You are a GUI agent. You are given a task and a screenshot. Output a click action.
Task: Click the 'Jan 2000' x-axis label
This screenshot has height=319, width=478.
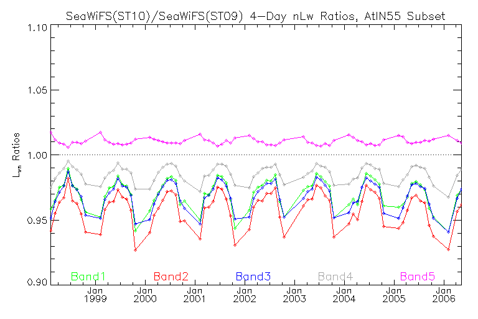145,295
